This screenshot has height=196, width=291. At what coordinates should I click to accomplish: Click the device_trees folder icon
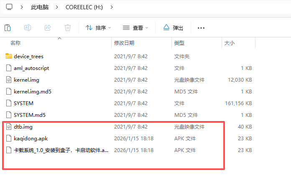[x=9, y=56]
